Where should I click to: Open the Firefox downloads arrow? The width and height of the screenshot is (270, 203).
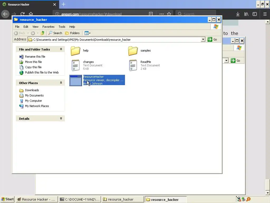pos(238,14)
